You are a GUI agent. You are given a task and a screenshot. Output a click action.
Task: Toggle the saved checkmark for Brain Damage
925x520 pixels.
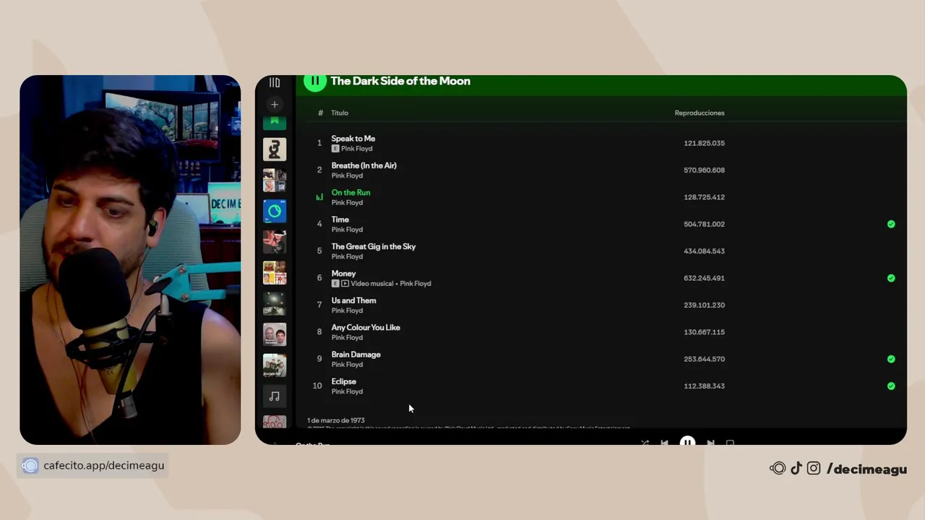click(891, 359)
